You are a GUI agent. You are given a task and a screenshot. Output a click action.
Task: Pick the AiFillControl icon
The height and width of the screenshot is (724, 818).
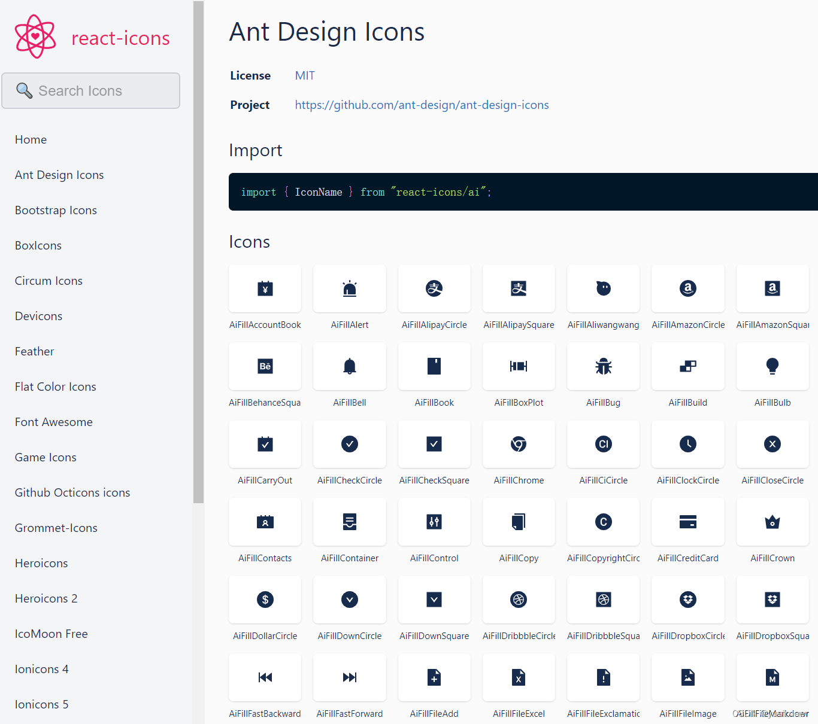coord(434,522)
